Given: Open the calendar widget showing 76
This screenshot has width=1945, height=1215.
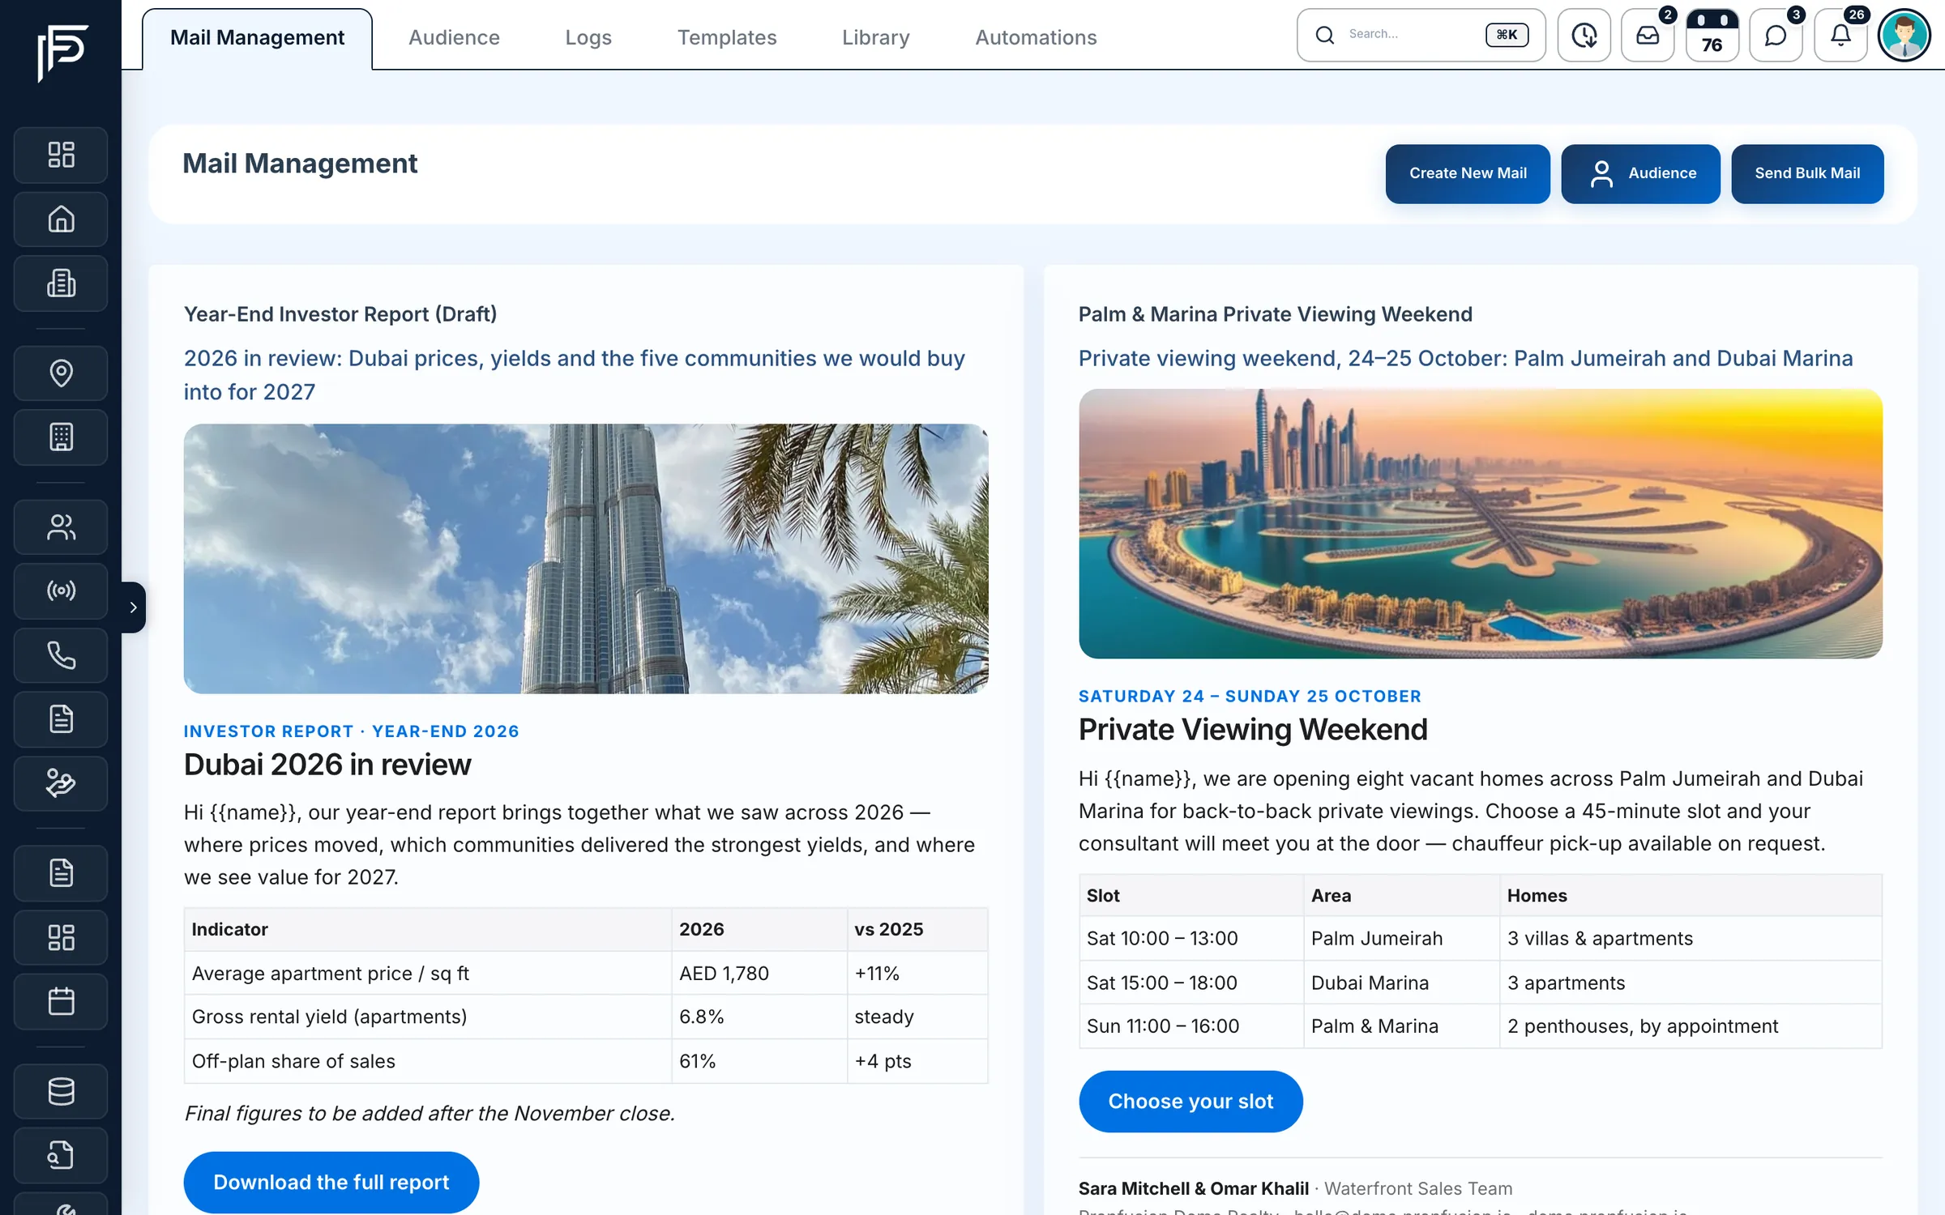Looking at the screenshot, I should tap(1712, 35).
